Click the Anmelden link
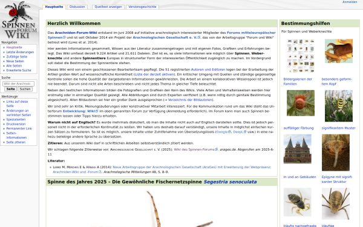 pyautogui.click(x=350, y=2)
